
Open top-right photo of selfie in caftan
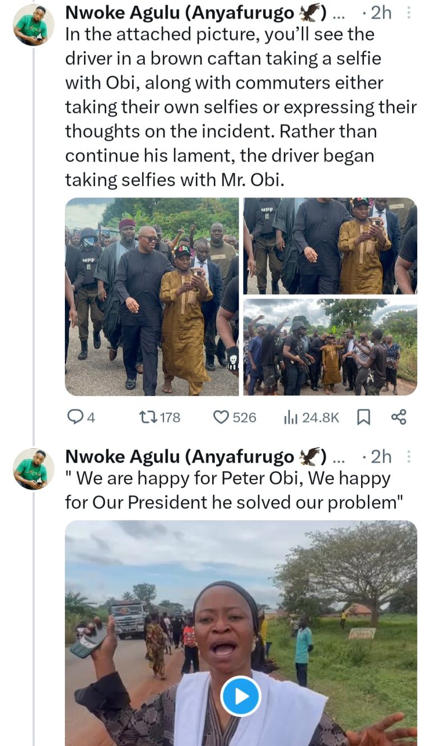(x=330, y=245)
